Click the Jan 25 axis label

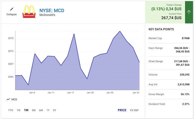tap(110, 93)
